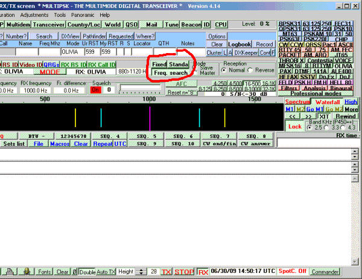
Task: Toggle the SpotC. Off indicator
Action: click(293, 271)
